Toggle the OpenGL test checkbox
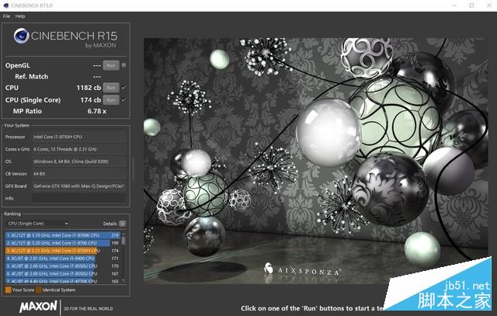This screenshot has width=497, height=316. [x=124, y=65]
